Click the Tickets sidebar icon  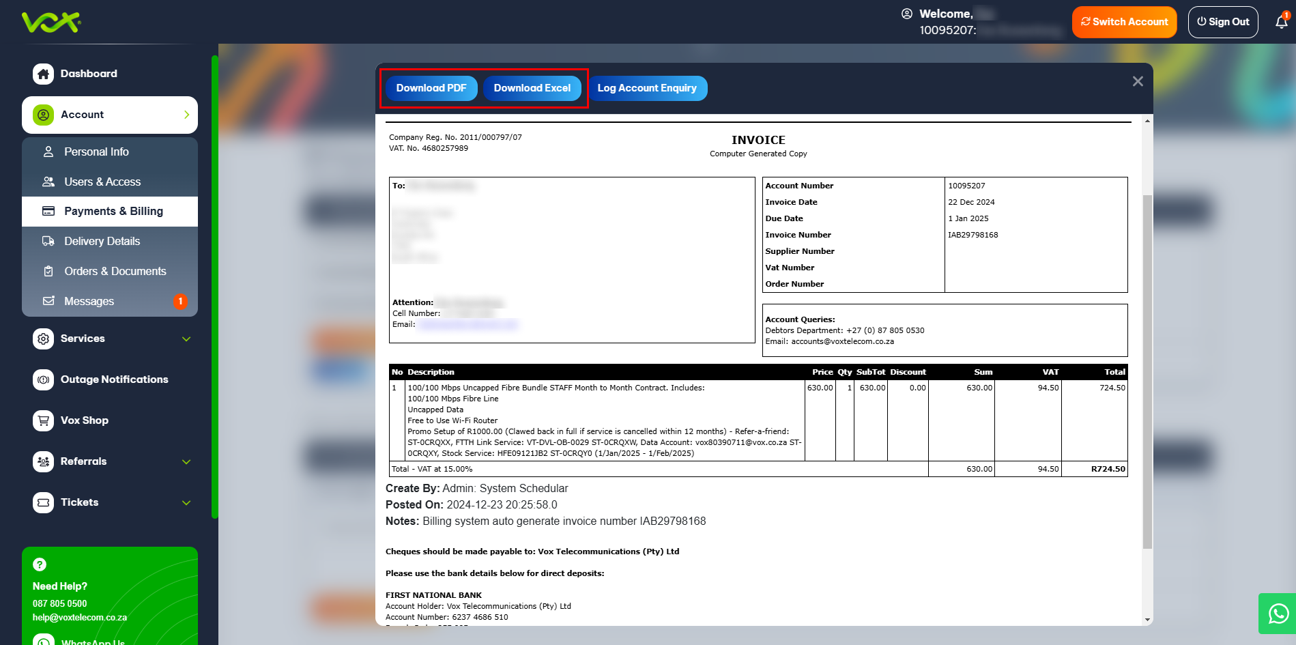click(44, 502)
